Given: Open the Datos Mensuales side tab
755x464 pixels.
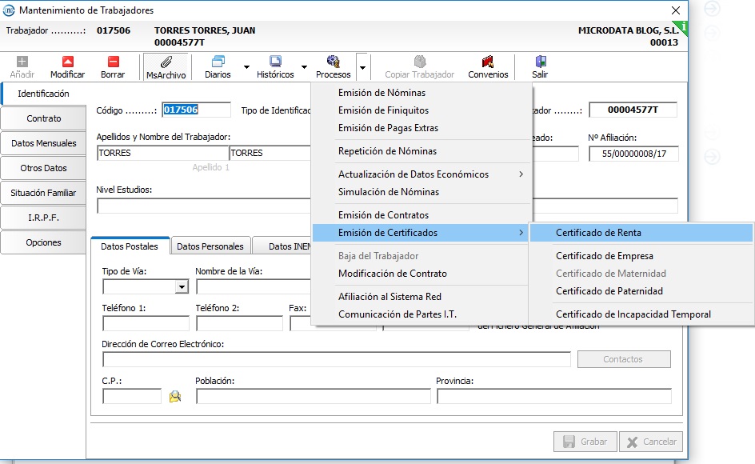Looking at the screenshot, I should [43, 143].
